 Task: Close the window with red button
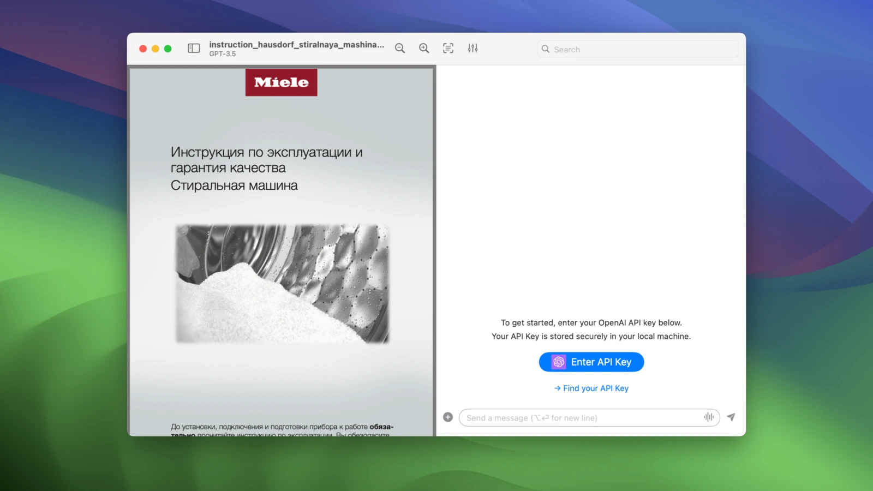143,49
